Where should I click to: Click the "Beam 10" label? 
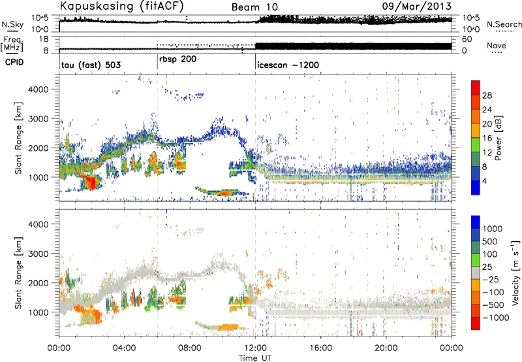[254, 7]
